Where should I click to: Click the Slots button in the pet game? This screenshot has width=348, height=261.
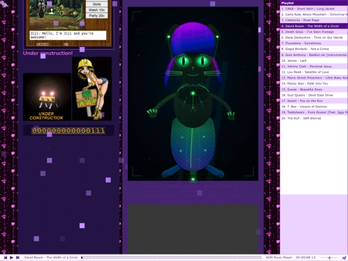tap(97, 5)
